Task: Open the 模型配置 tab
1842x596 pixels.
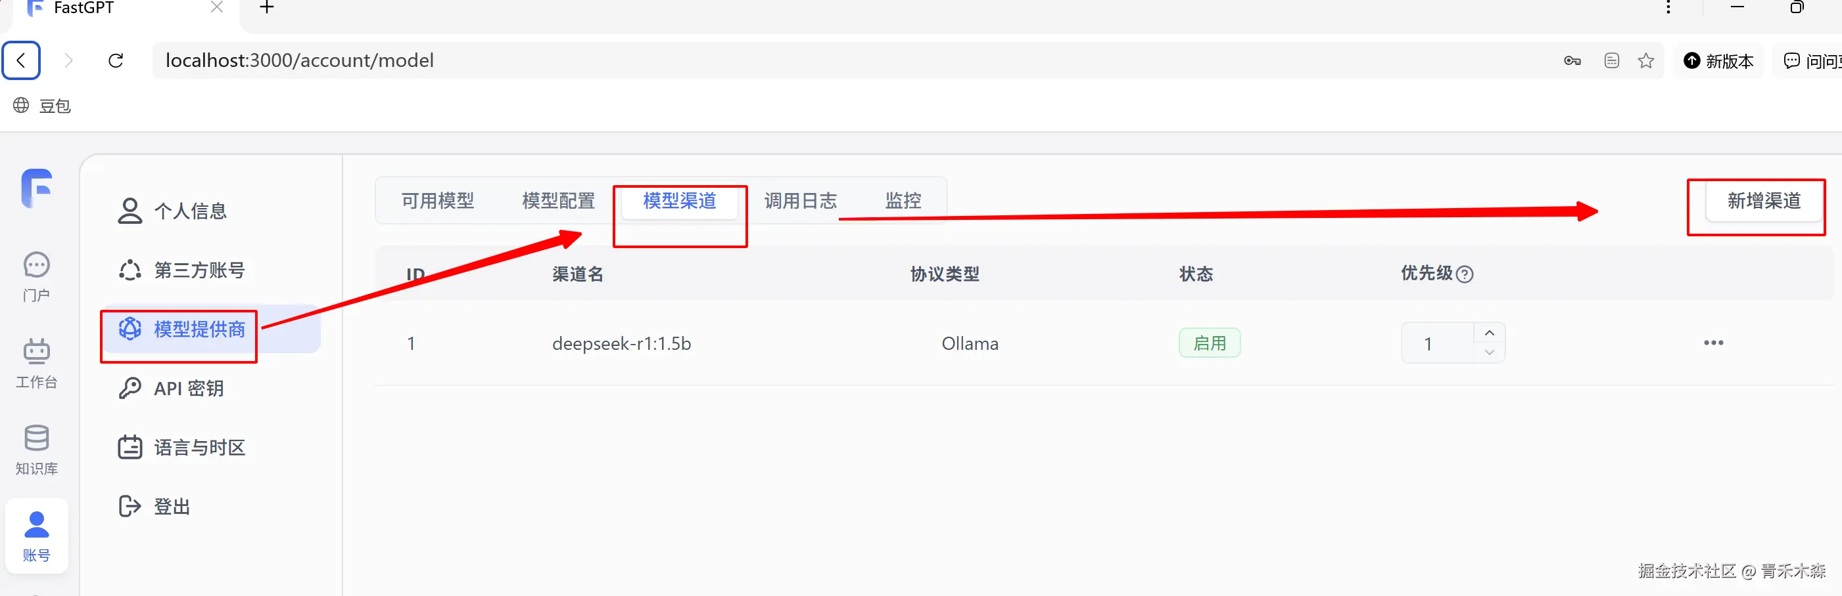Action: [x=559, y=201]
